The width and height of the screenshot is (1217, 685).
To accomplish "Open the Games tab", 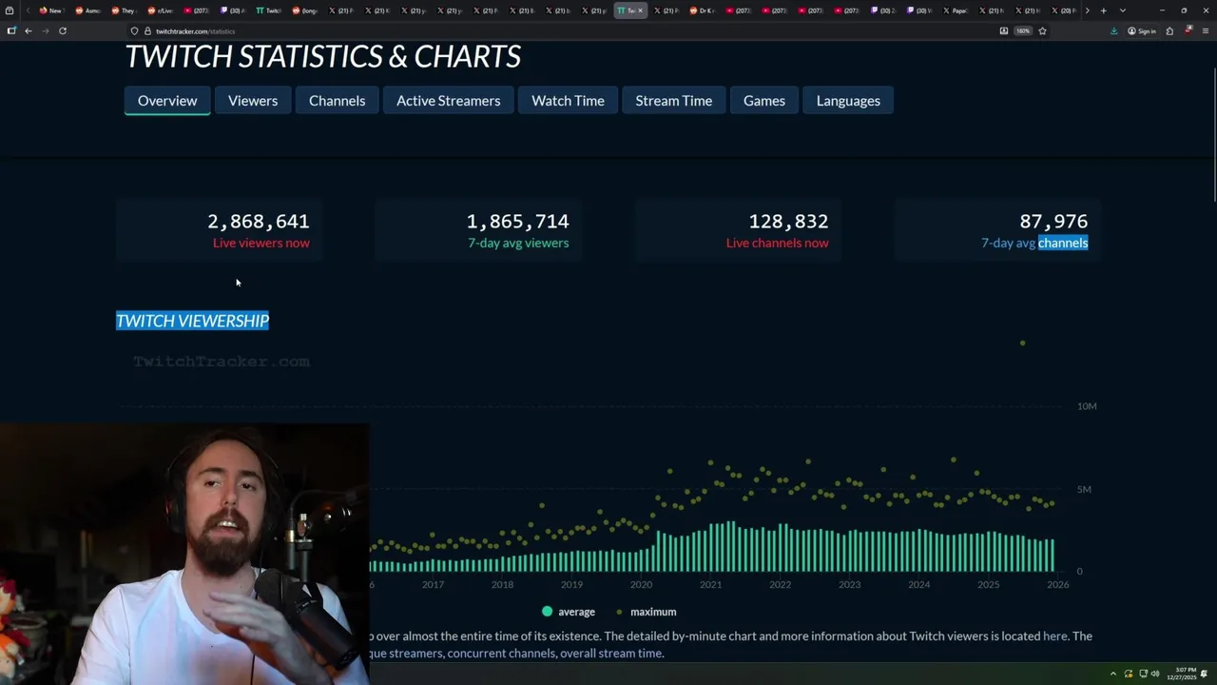I will (x=764, y=100).
